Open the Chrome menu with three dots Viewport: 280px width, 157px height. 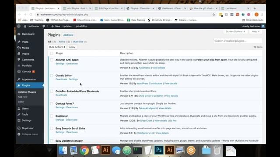(262, 14)
